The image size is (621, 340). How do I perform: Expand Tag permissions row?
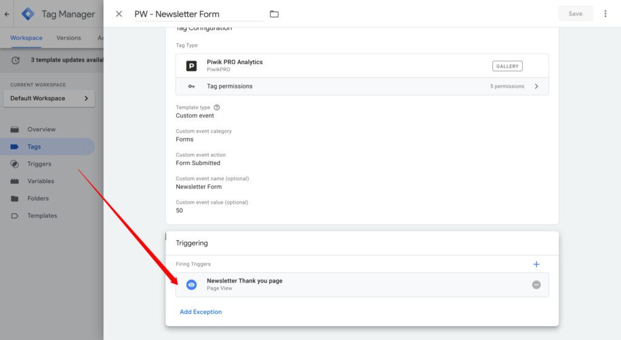coord(362,87)
